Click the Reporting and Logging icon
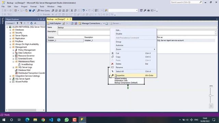219x123 pixels. 106,24
